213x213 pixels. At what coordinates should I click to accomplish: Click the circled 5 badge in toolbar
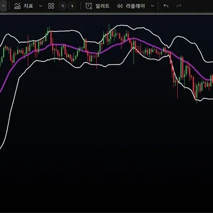(72, 6)
